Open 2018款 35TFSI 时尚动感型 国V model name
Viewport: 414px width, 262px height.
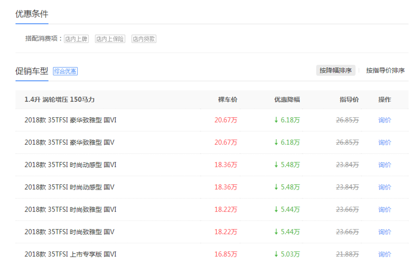tap(69, 187)
